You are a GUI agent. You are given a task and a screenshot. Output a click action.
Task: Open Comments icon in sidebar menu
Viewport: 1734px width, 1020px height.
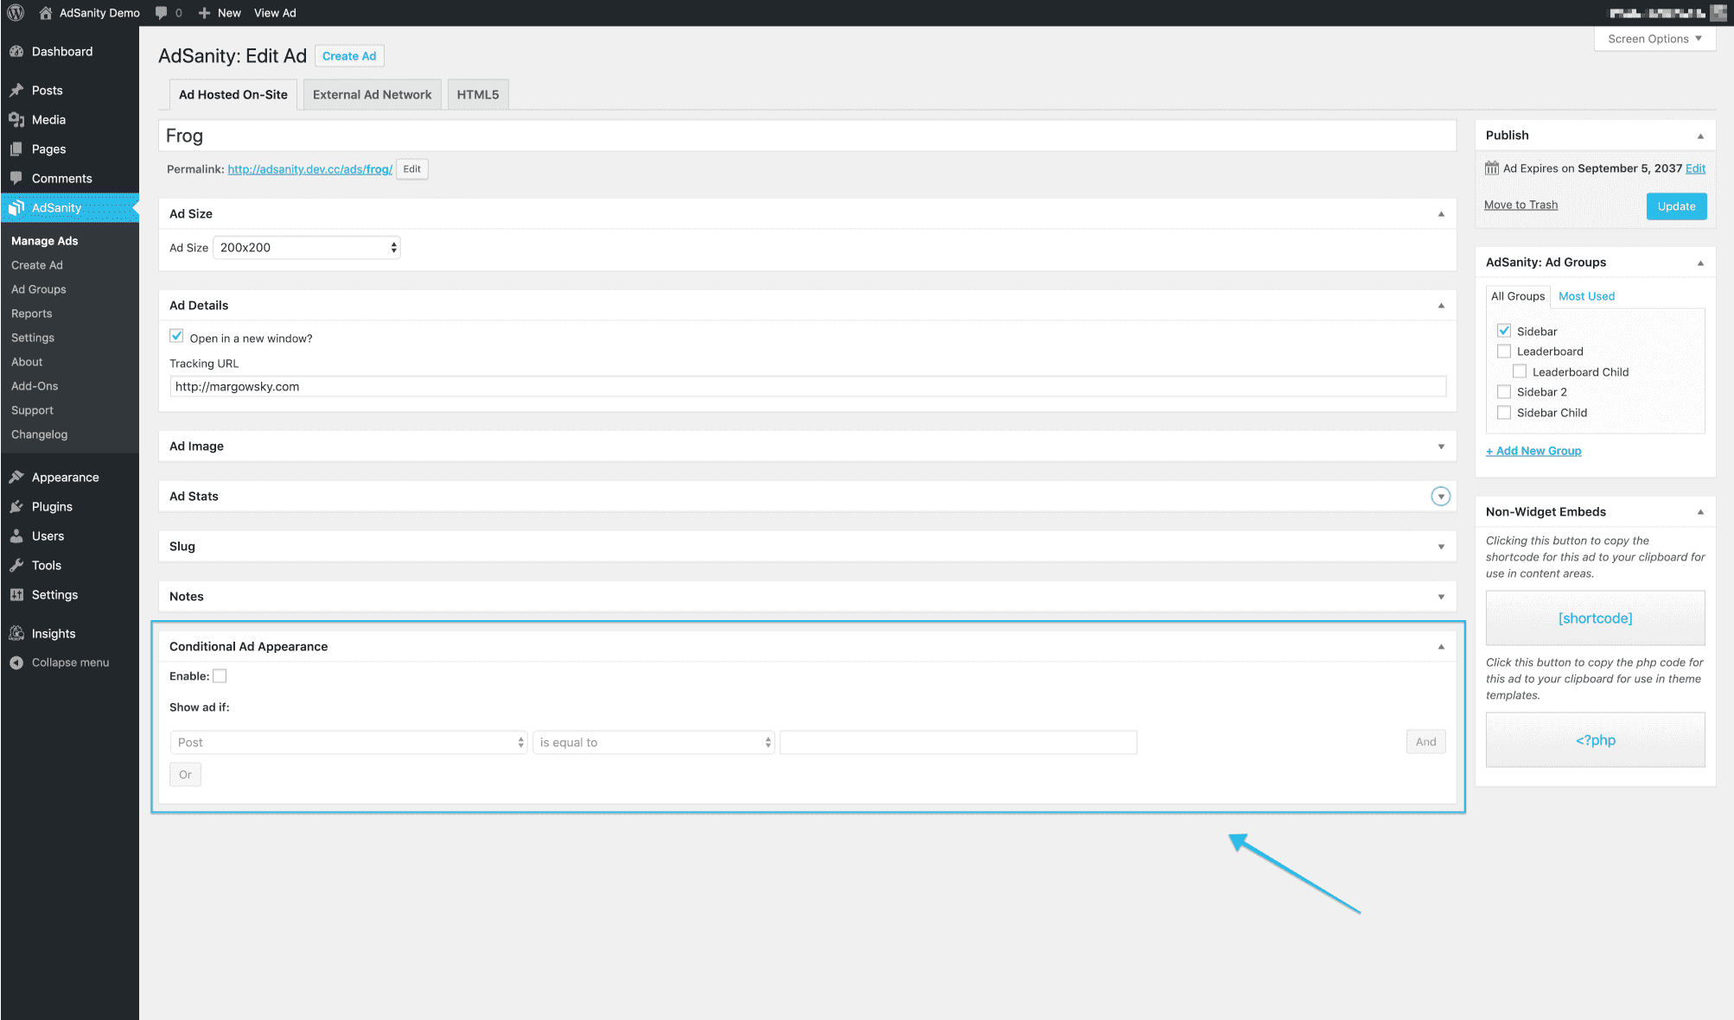point(16,178)
